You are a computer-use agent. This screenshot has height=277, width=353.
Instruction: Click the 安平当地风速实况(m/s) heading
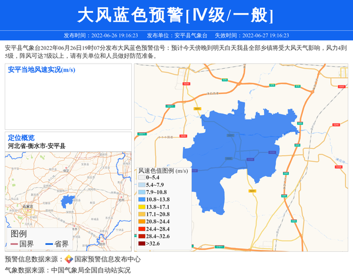point(41,70)
